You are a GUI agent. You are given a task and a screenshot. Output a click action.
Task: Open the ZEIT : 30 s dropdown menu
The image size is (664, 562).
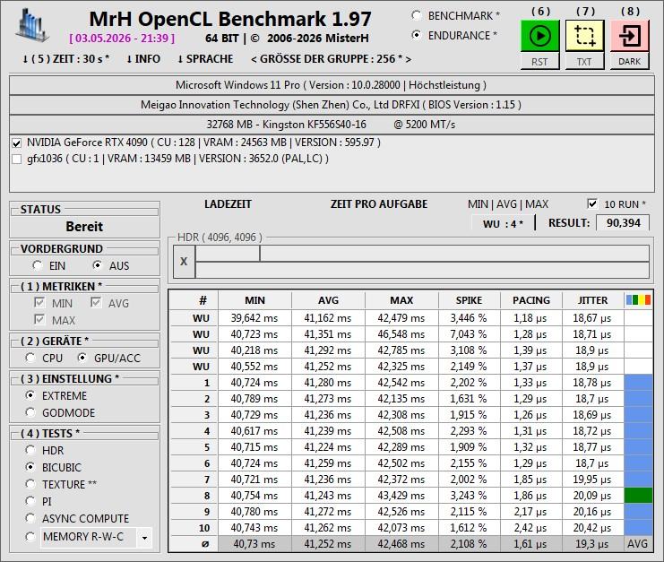tap(65, 59)
